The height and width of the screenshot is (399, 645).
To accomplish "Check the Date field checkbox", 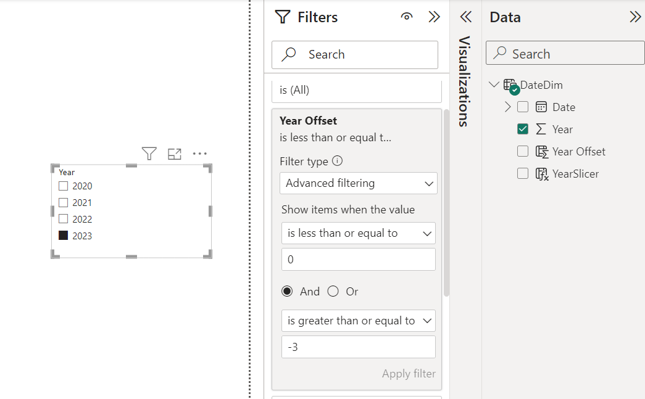I will (x=522, y=107).
